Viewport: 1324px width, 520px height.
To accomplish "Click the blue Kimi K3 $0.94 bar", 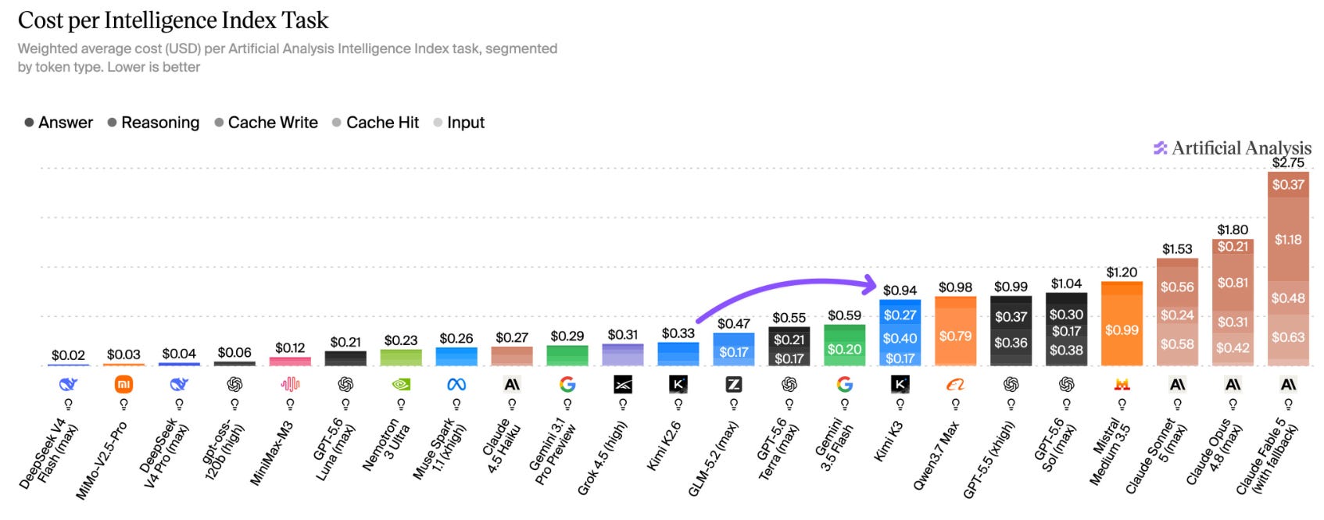I will click(900, 333).
